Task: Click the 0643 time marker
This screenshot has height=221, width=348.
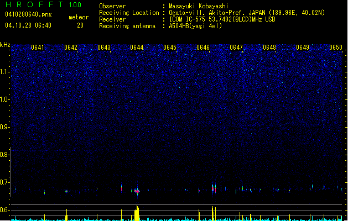Action: (104, 48)
